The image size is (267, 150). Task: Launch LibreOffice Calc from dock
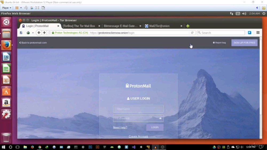click(x=6, y=68)
